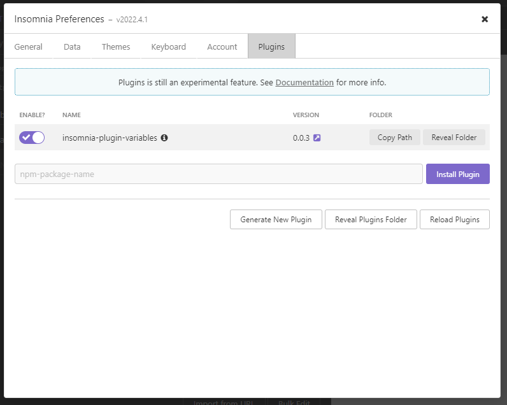Select the Plugins tab

(x=271, y=46)
